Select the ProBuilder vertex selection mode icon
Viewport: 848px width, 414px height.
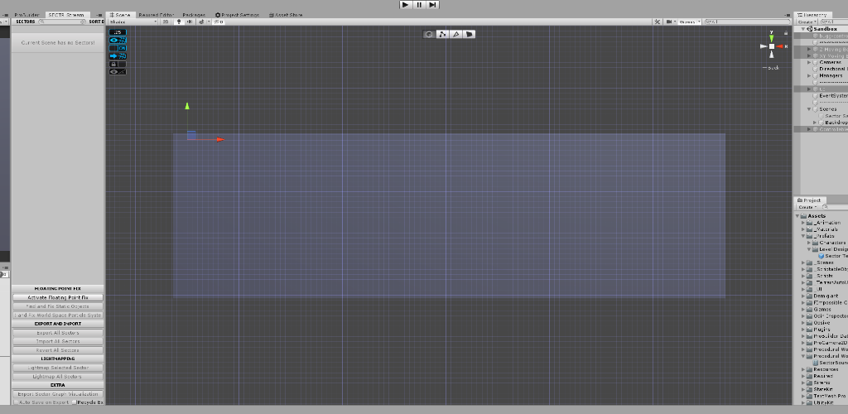pos(442,34)
